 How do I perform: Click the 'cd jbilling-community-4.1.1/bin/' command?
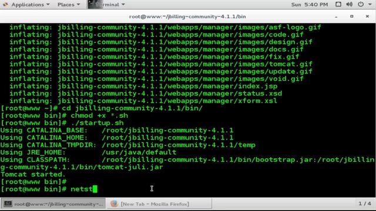(x=132, y=108)
